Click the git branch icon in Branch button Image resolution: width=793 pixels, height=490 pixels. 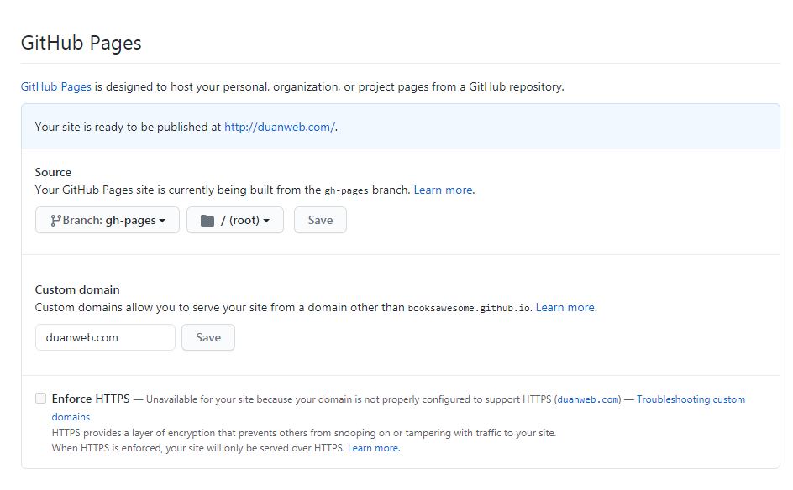pos(55,221)
